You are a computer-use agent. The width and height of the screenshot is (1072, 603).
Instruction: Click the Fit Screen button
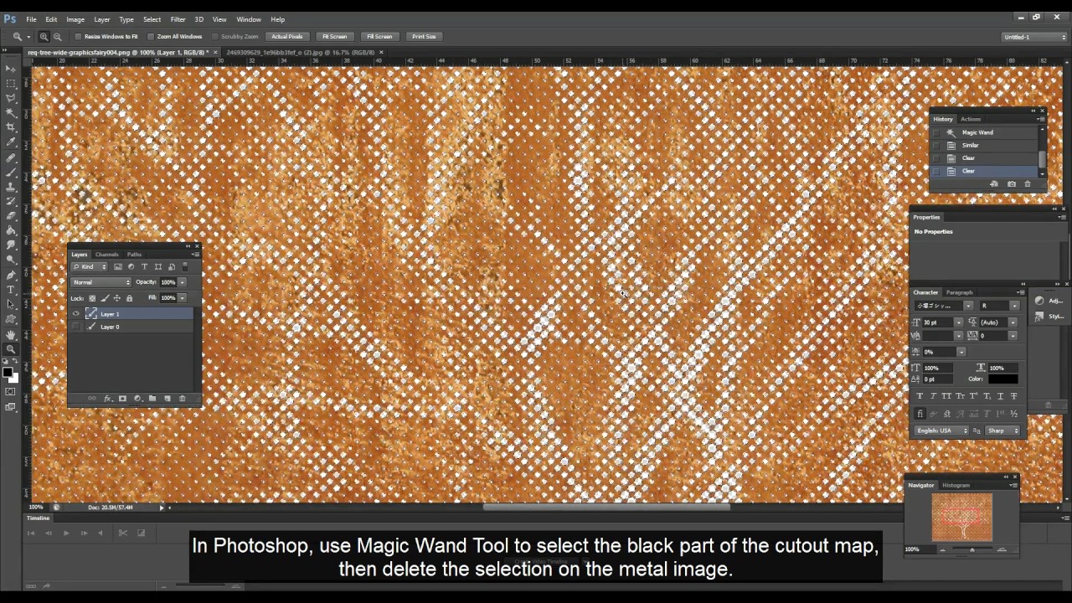tap(334, 37)
